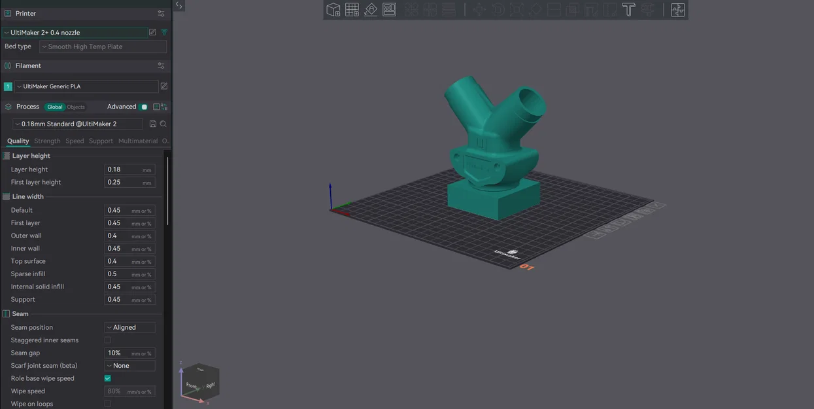
Task: Switch to the Support settings tab
Action: click(101, 141)
